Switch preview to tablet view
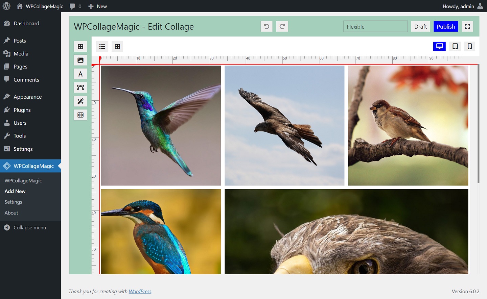 tap(455, 46)
